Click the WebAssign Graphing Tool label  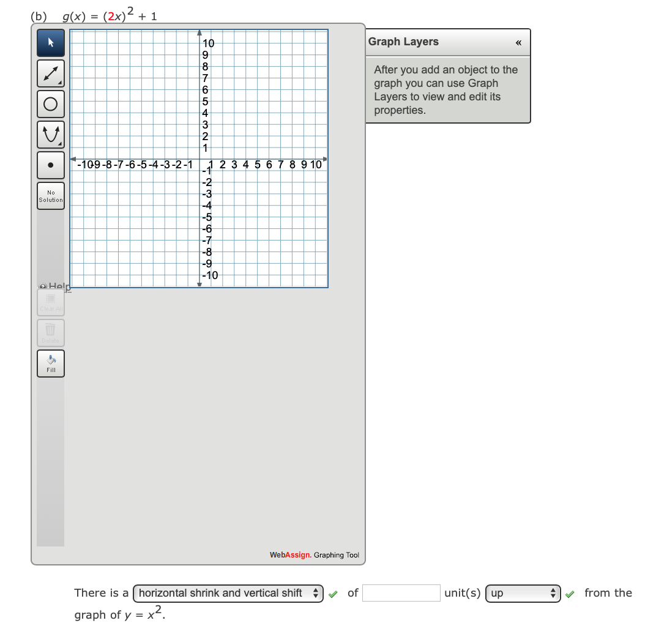point(315,554)
